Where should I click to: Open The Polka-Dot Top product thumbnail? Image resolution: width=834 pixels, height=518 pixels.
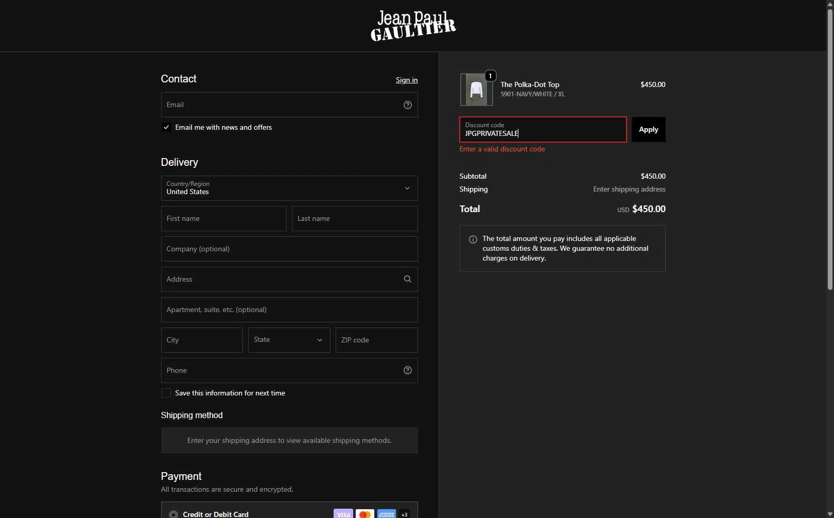(476, 90)
